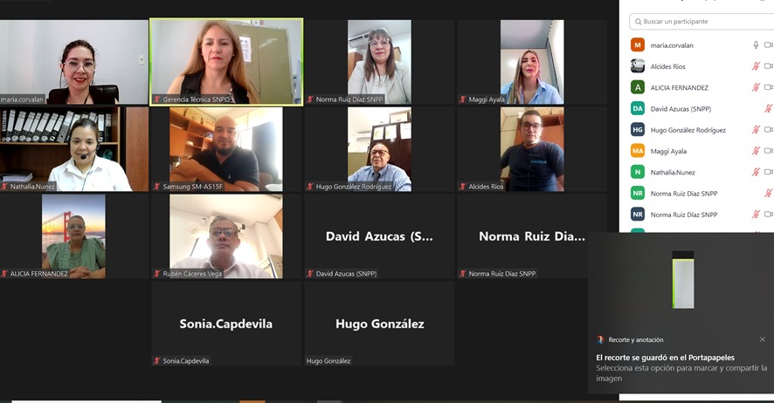Click the muted mic icon for David Azucas (SNPP)
This screenshot has width=774, height=403.
pyautogui.click(x=769, y=108)
